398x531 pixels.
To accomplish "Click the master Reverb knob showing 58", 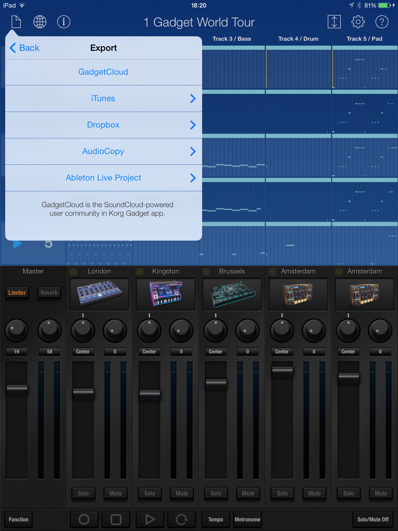I will click(50, 331).
